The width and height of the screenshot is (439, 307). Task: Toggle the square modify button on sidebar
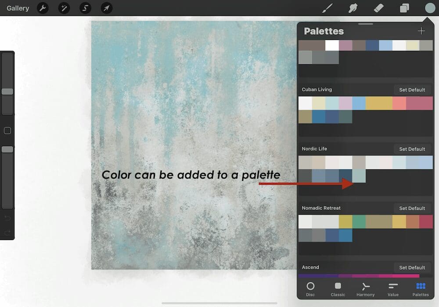tap(7, 131)
